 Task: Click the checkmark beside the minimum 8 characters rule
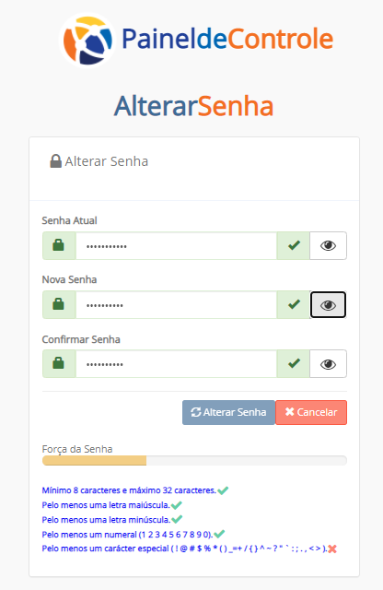pyautogui.click(x=223, y=490)
